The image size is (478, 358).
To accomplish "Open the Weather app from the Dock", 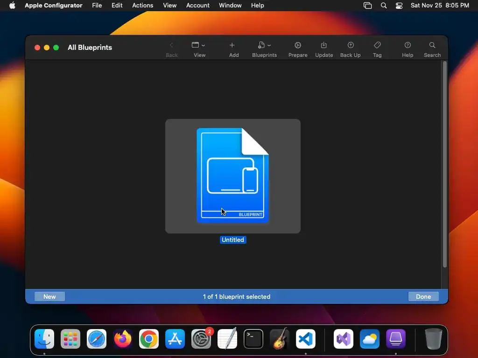I will 370,338.
